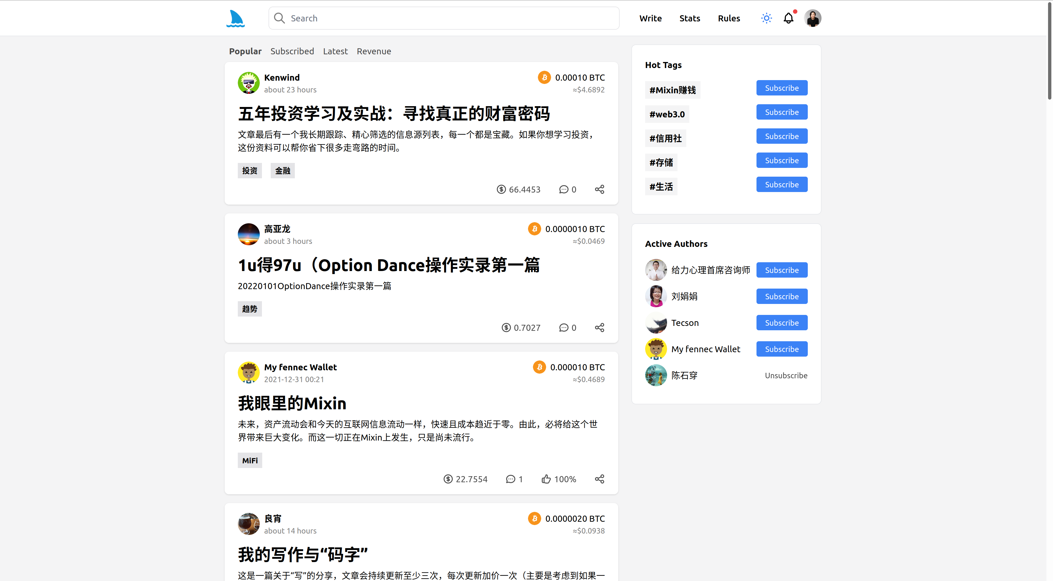
Task: Share the 我眼里的Mixin article
Action: point(599,479)
